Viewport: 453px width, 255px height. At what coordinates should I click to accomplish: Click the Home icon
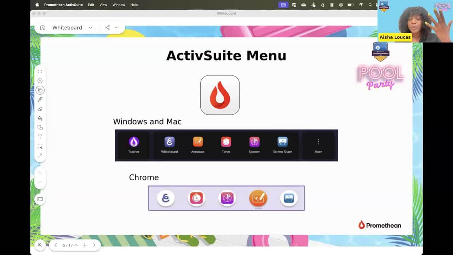pos(42,28)
